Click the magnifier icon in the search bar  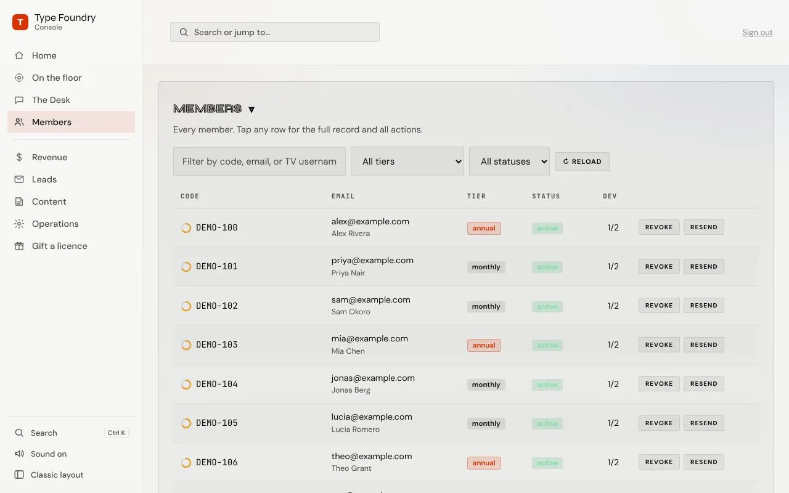click(184, 32)
